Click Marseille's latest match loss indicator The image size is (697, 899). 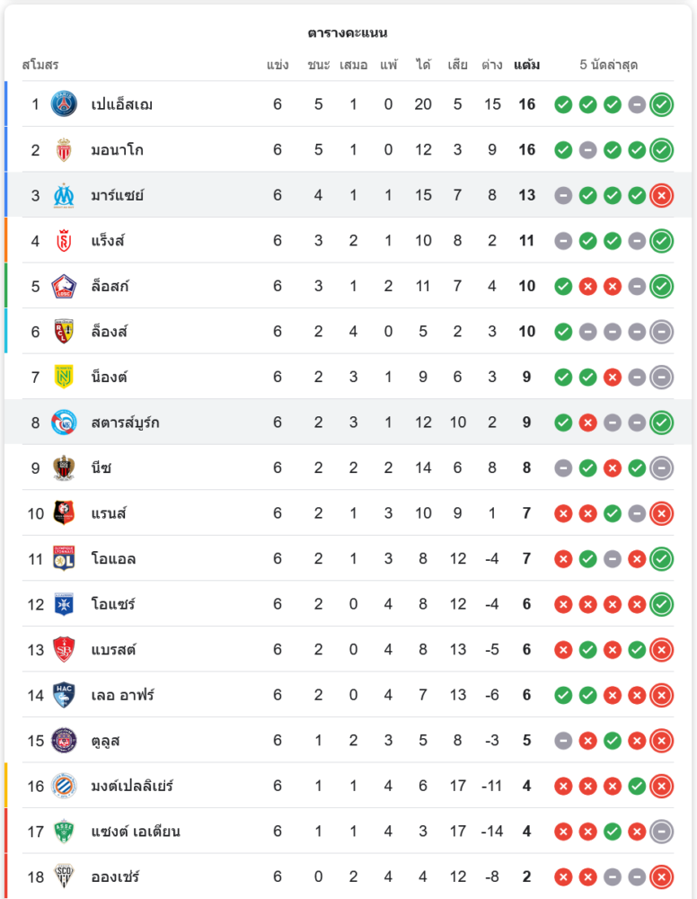[x=662, y=195]
